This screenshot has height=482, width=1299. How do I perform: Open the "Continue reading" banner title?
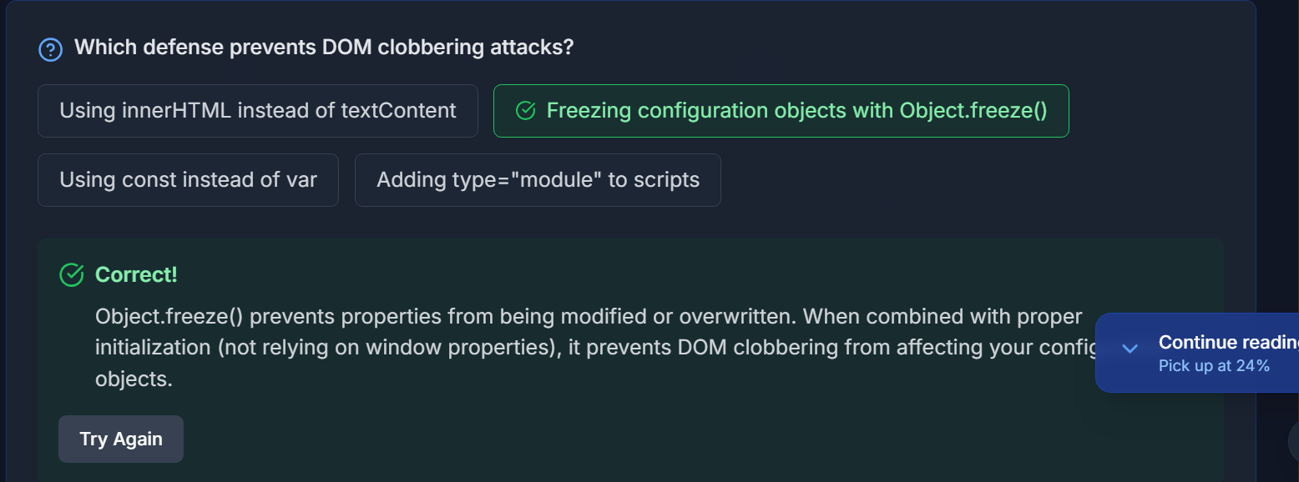pos(1227,342)
